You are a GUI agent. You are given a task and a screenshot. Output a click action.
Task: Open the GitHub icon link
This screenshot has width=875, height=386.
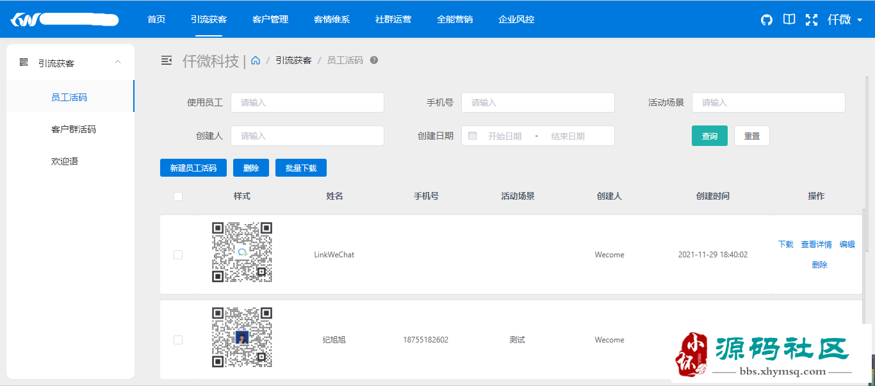tap(767, 20)
